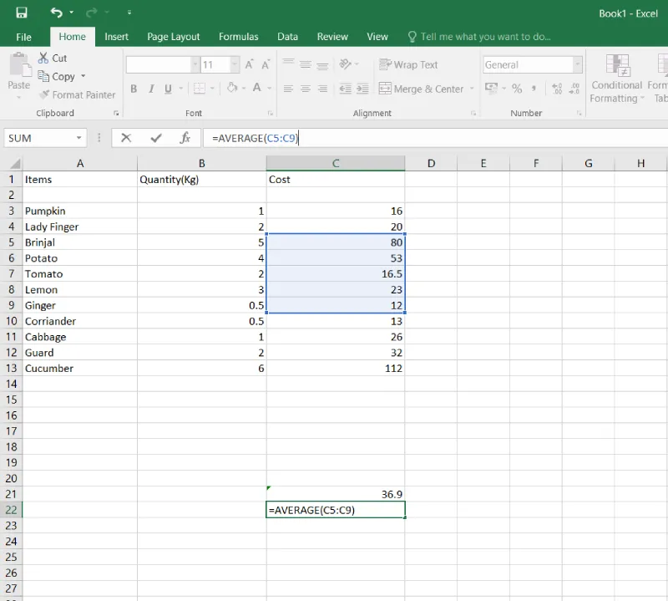Confirm formula with the Enter checkmark icon
The height and width of the screenshot is (601, 668).
click(x=155, y=138)
